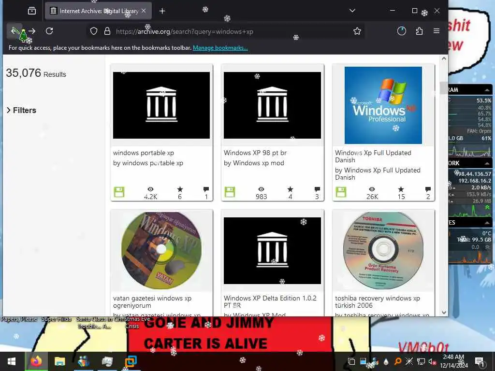
Task: Open 'toshiba recovery windows xp türkish 2006' title
Action: pyautogui.click(x=377, y=301)
